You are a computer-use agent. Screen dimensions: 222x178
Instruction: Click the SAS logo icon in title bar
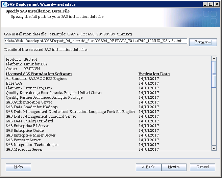(x=4, y=4)
